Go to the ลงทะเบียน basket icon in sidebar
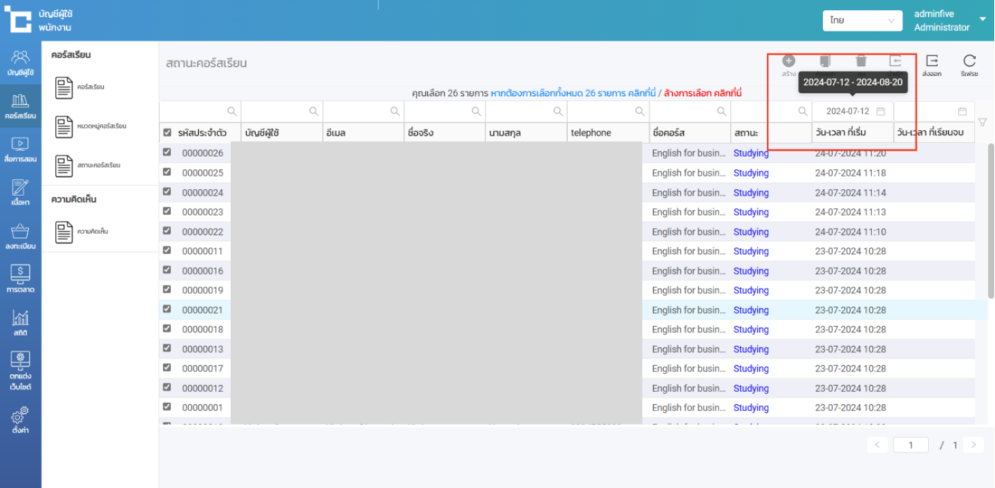The width and height of the screenshot is (995, 488). pyautogui.click(x=21, y=237)
